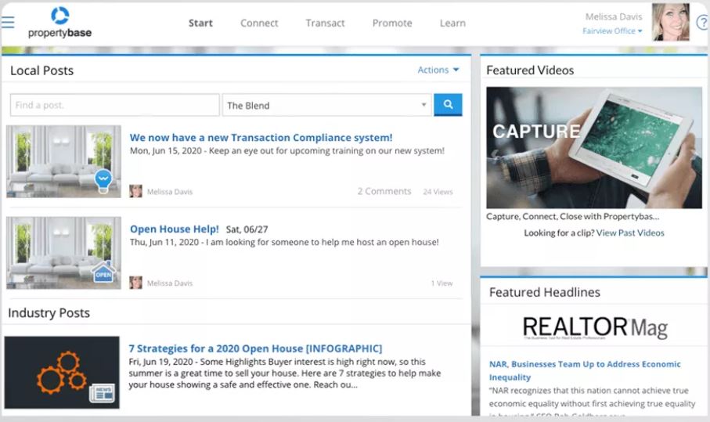Click the Local Posts heading
Image resolution: width=710 pixels, height=422 pixels.
[41, 70]
